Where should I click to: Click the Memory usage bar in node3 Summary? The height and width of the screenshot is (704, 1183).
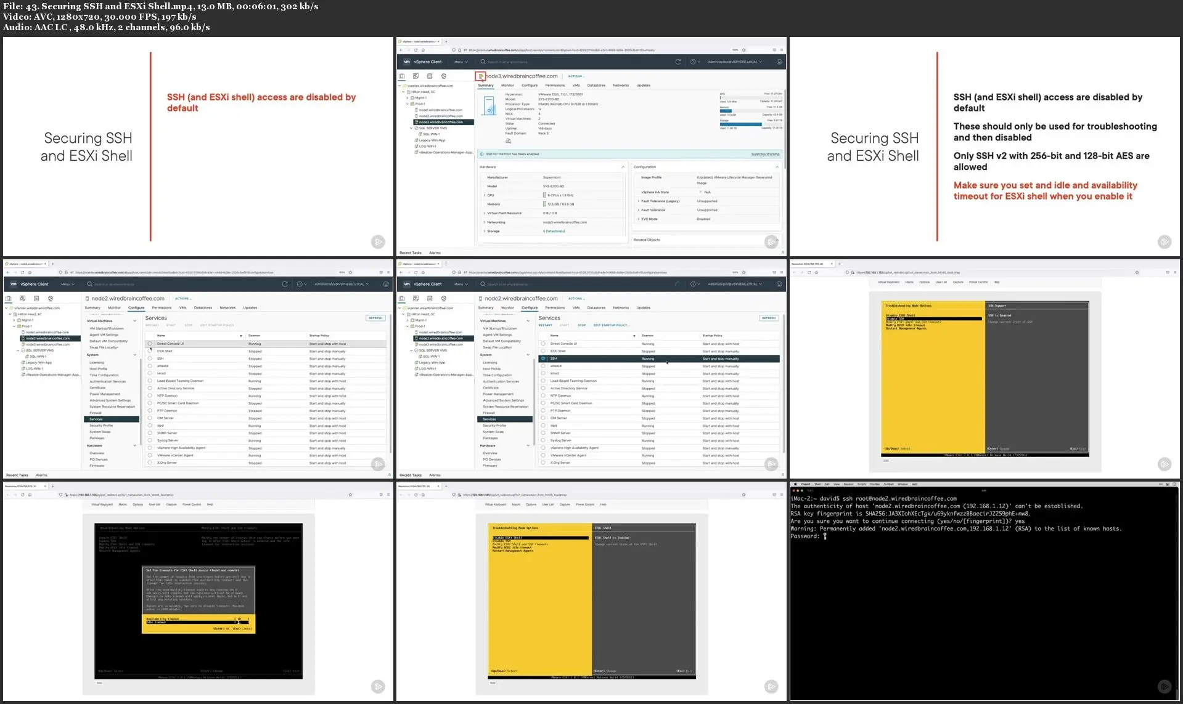point(751,110)
